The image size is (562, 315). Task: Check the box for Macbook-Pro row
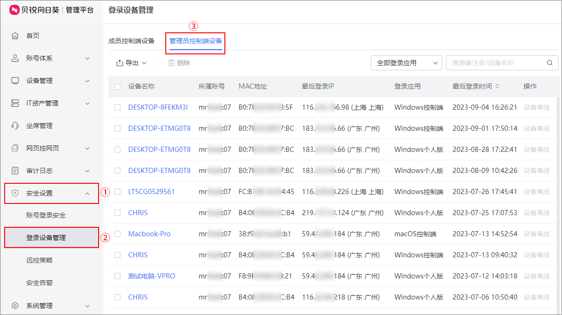click(117, 234)
